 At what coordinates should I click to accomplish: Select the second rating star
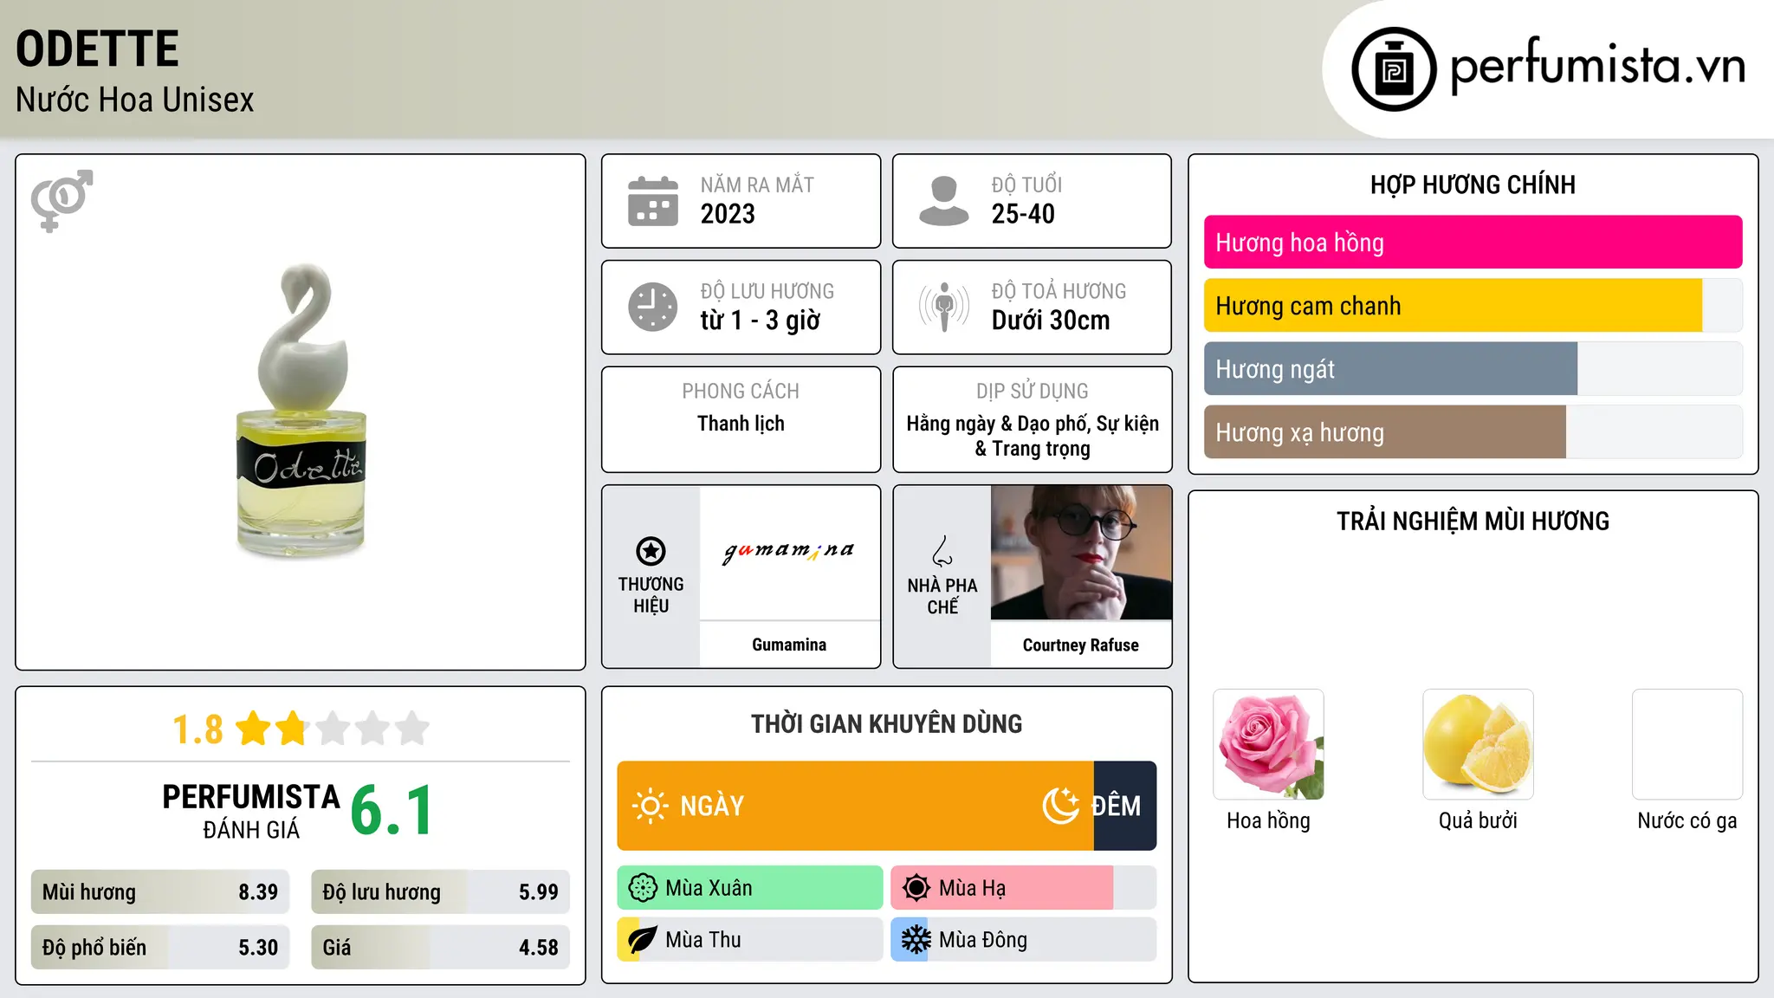[x=292, y=729]
